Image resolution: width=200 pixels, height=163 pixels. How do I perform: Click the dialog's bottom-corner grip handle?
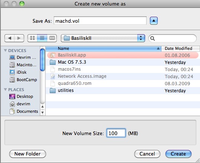(x=197, y=160)
